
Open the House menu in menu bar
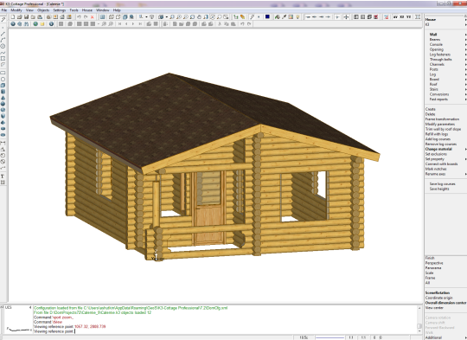click(87, 10)
